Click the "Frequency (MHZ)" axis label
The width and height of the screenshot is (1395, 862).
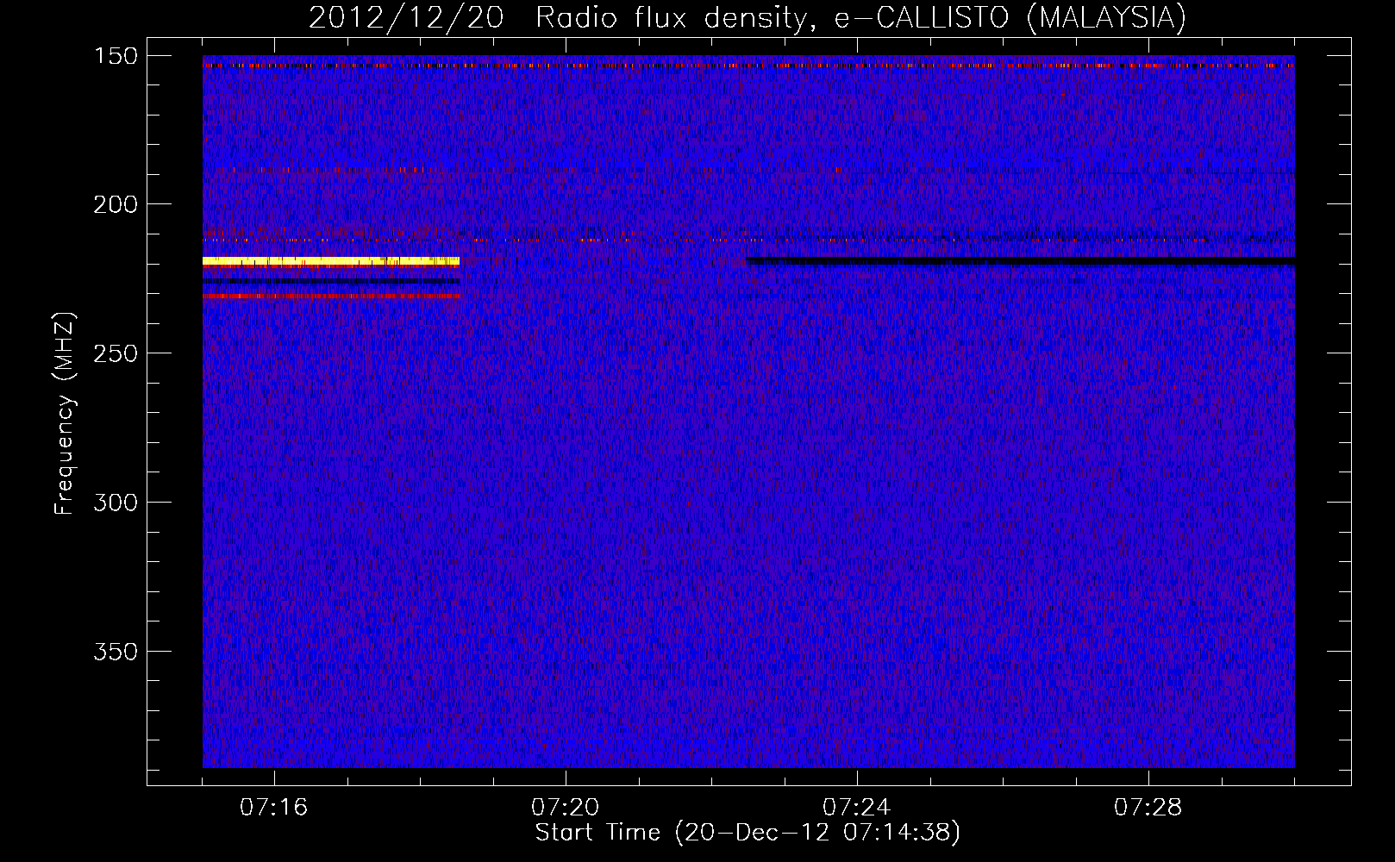click(x=65, y=414)
